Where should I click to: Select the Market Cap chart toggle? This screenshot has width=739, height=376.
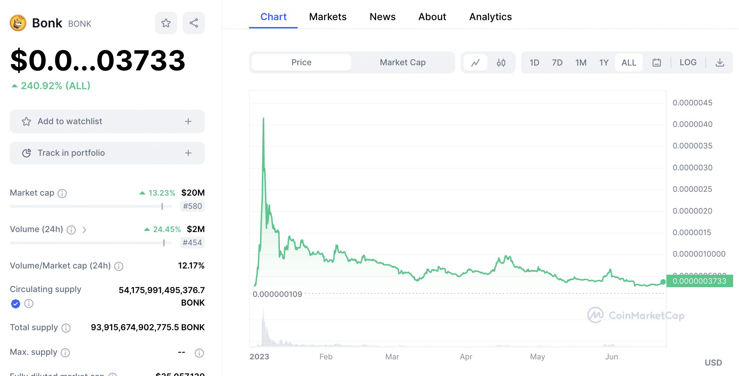[402, 62]
